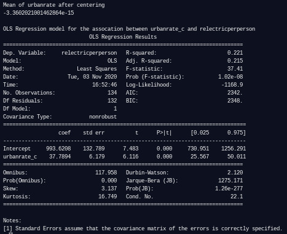Click the 'coef' column header
This screenshot has height=234, width=287.
(65, 133)
